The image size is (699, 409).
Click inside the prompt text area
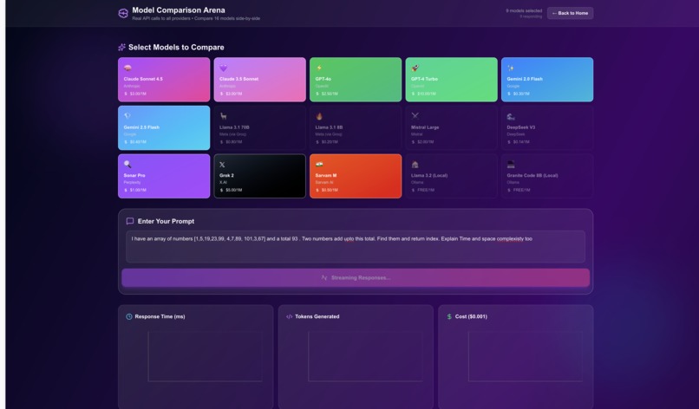tap(356, 246)
